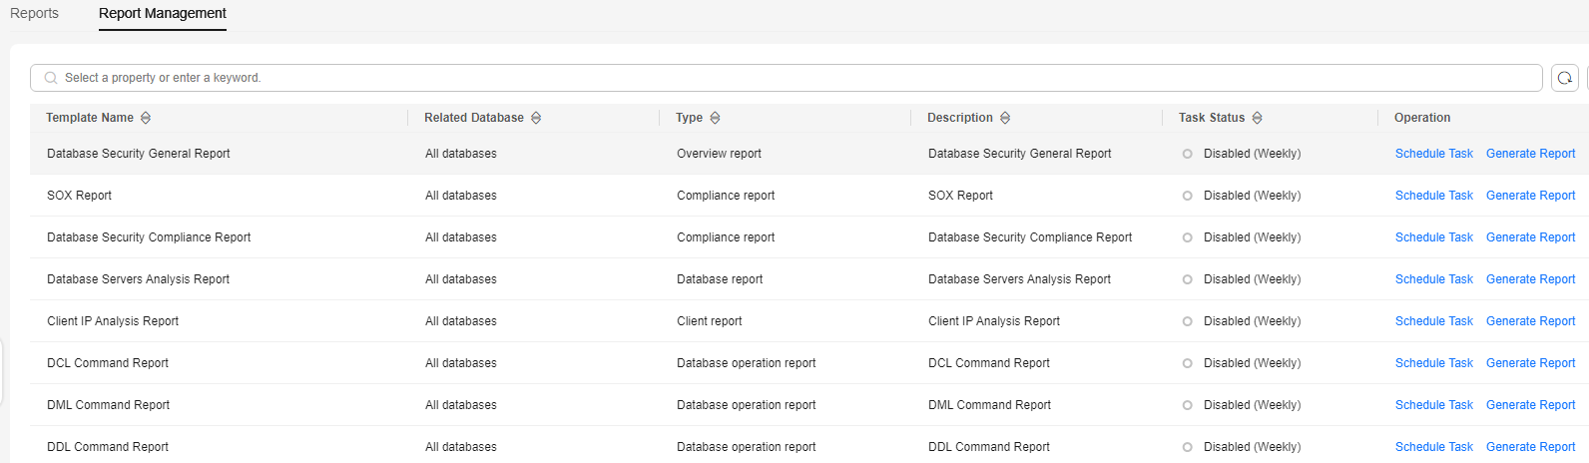Generate Report for DML Command Report

[1530, 405]
